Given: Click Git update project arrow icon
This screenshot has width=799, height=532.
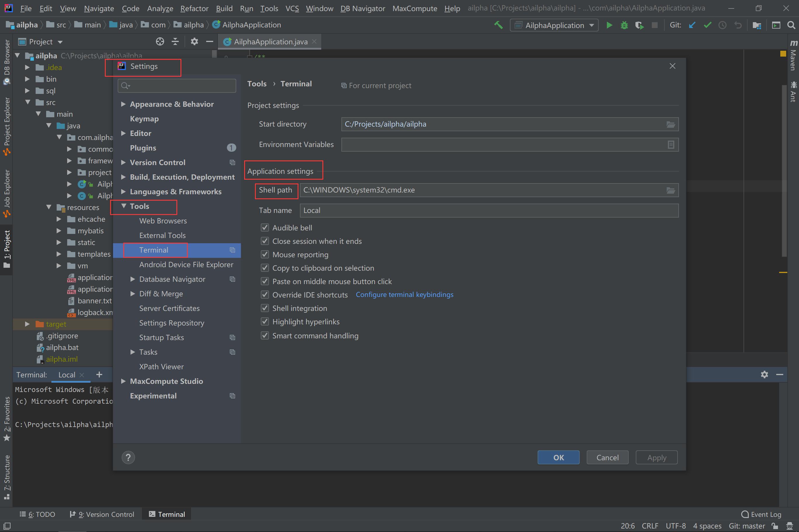Looking at the screenshot, I should [x=692, y=25].
